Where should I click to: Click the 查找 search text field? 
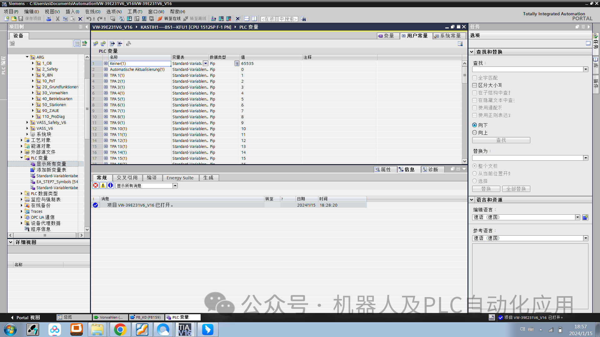click(x=527, y=69)
